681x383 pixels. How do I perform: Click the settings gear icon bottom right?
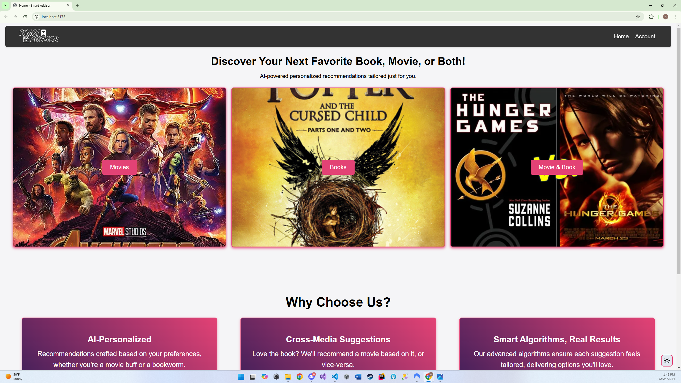click(666, 361)
